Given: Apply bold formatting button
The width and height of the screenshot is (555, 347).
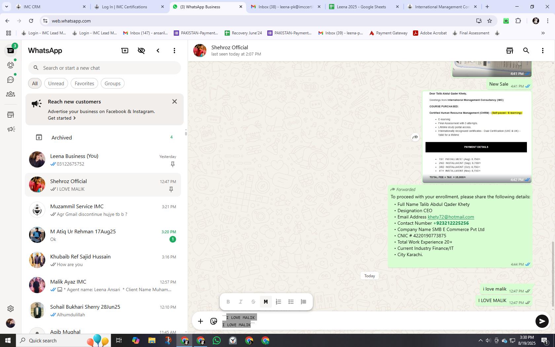Looking at the screenshot, I should point(228,302).
